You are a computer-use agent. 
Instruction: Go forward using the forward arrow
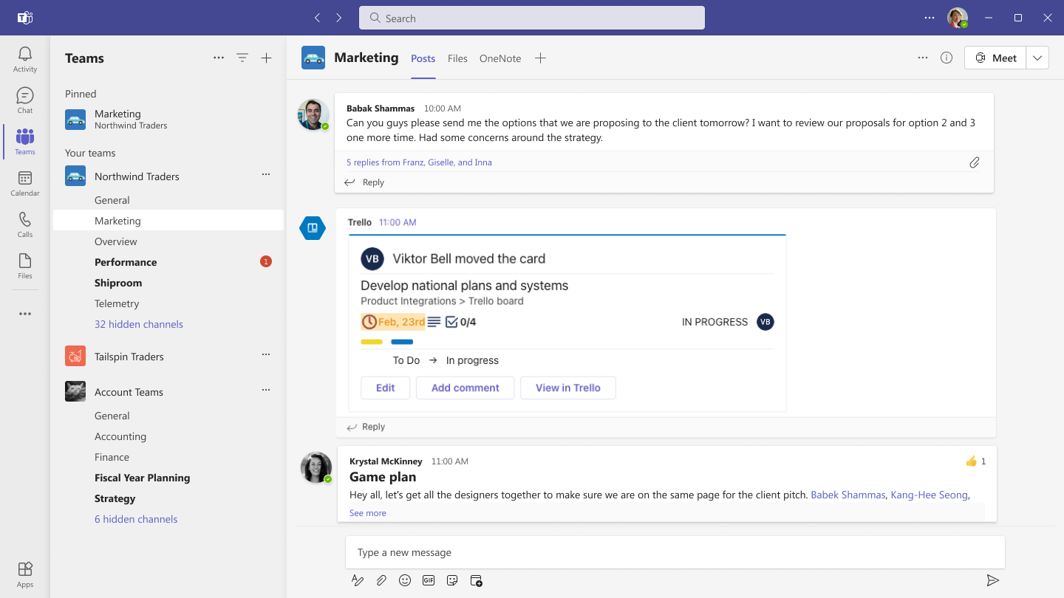(338, 18)
